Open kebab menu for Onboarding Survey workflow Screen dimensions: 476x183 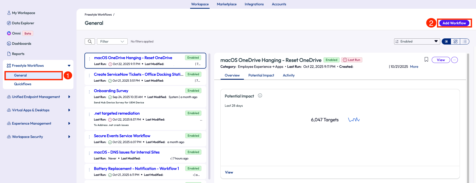(x=89, y=92)
